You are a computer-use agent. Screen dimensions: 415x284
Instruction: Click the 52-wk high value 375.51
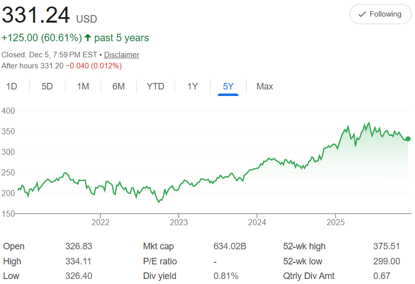(x=387, y=246)
